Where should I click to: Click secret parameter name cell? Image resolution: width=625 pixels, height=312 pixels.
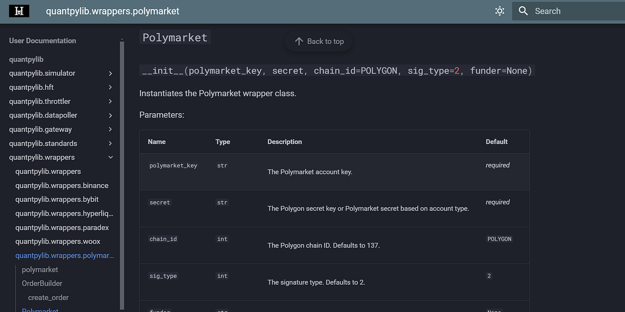pyautogui.click(x=160, y=203)
